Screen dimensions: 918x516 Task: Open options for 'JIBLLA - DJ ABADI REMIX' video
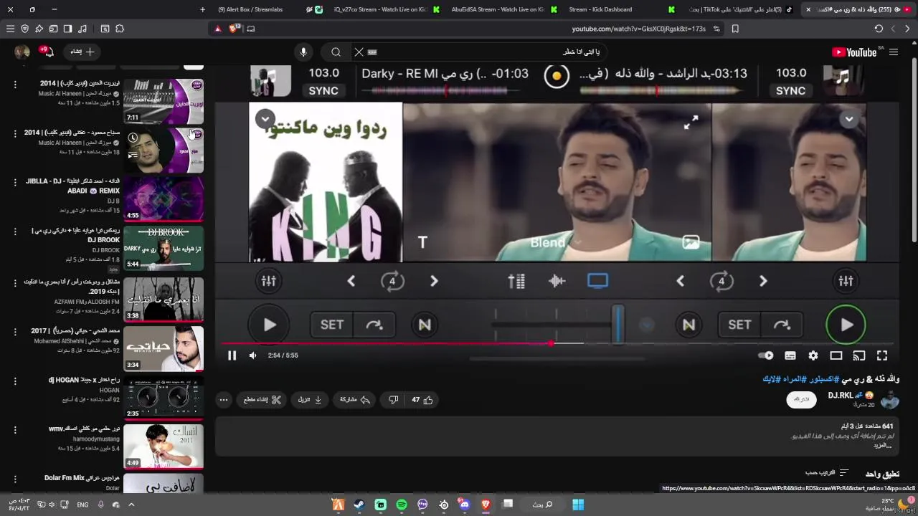tap(15, 183)
